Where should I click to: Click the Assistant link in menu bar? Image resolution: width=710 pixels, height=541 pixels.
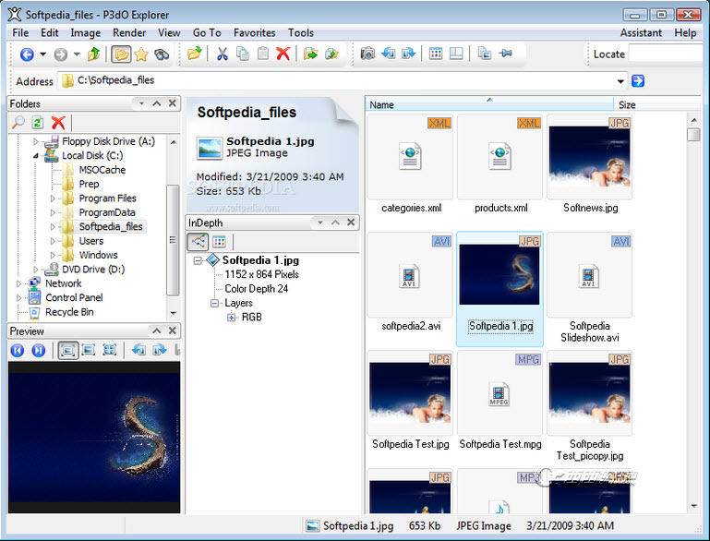tap(641, 32)
